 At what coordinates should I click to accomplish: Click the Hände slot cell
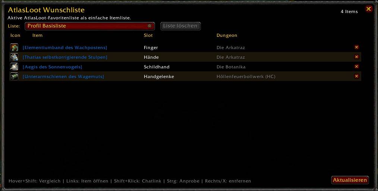click(x=151, y=57)
